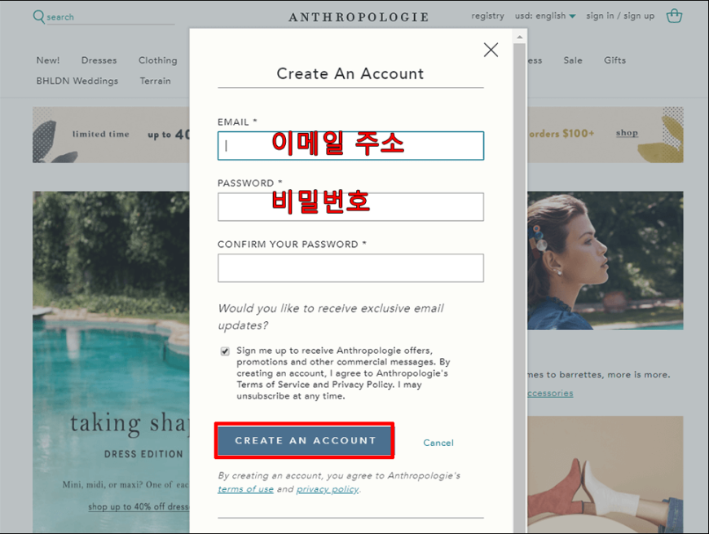Open the Clothing menu

pyautogui.click(x=158, y=60)
